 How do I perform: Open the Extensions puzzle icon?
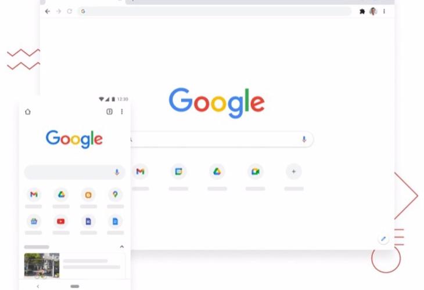coord(362,12)
